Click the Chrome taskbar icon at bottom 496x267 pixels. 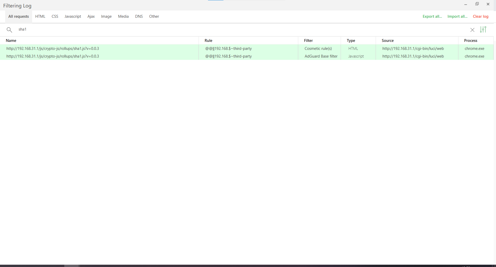[71, 266]
